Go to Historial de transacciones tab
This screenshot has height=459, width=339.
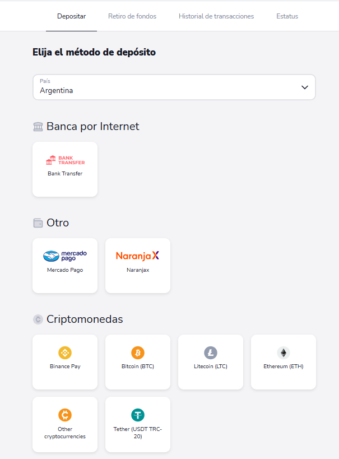coord(216,16)
